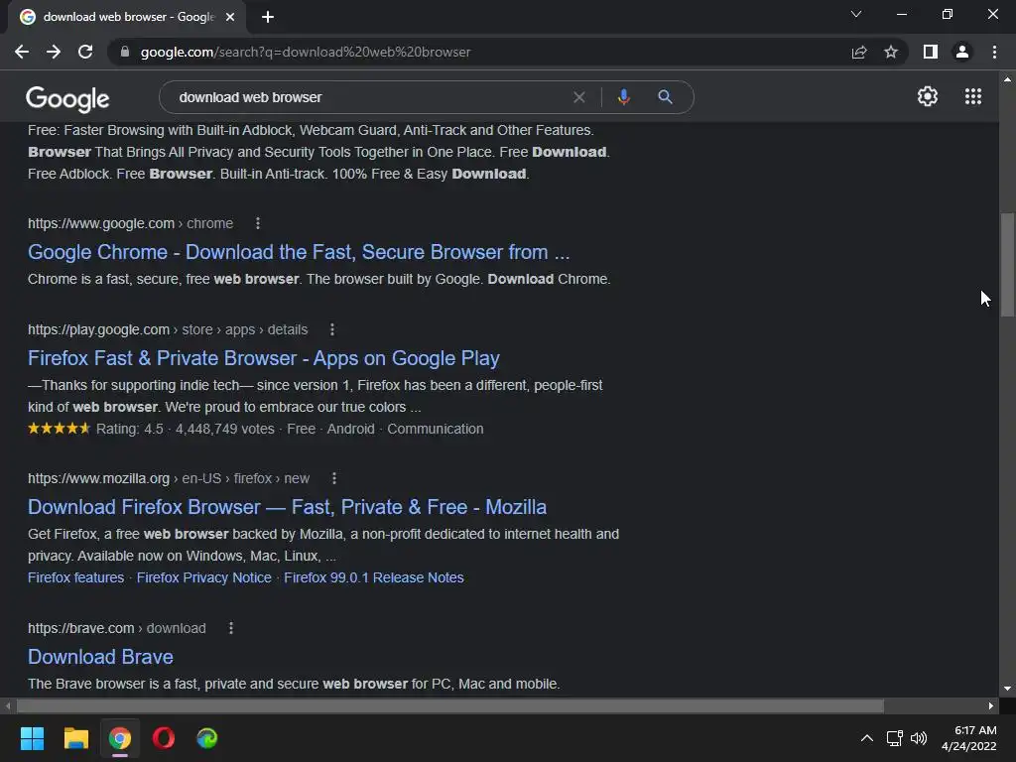This screenshot has height=762, width=1016.
Task: Close the 'download web browser' tab
Action: click(230, 17)
